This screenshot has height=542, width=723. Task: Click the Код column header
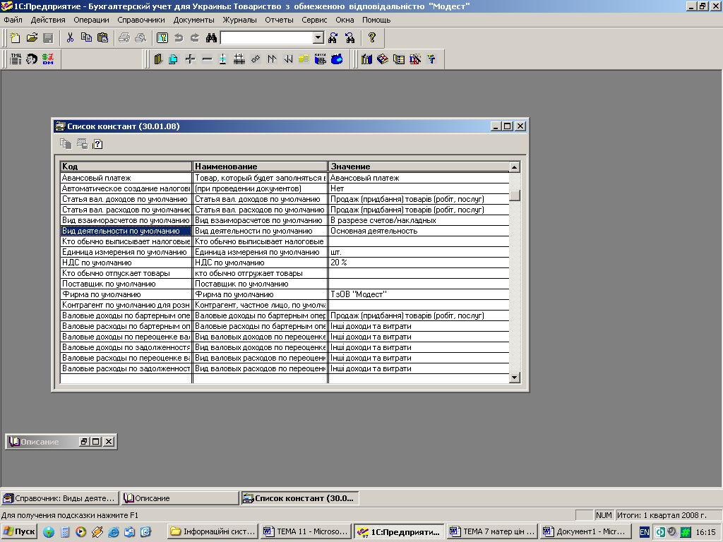coord(126,167)
